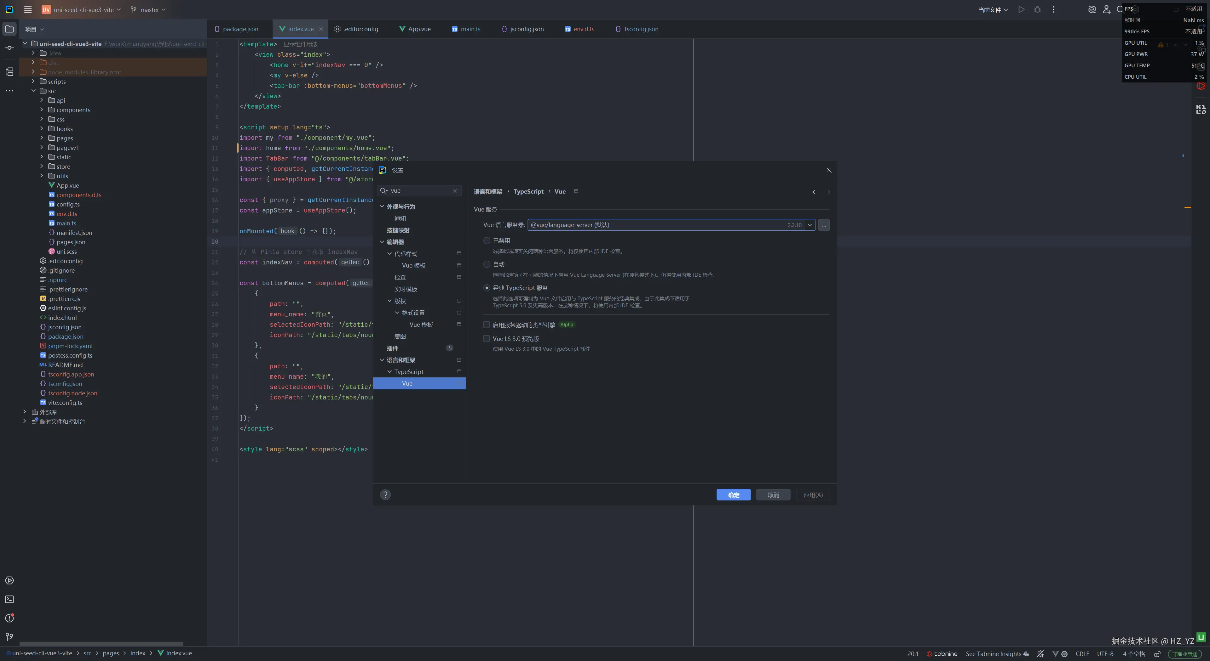Select the 自动 radio option
The image size is (1210, 661).
[x=487, y=264]
